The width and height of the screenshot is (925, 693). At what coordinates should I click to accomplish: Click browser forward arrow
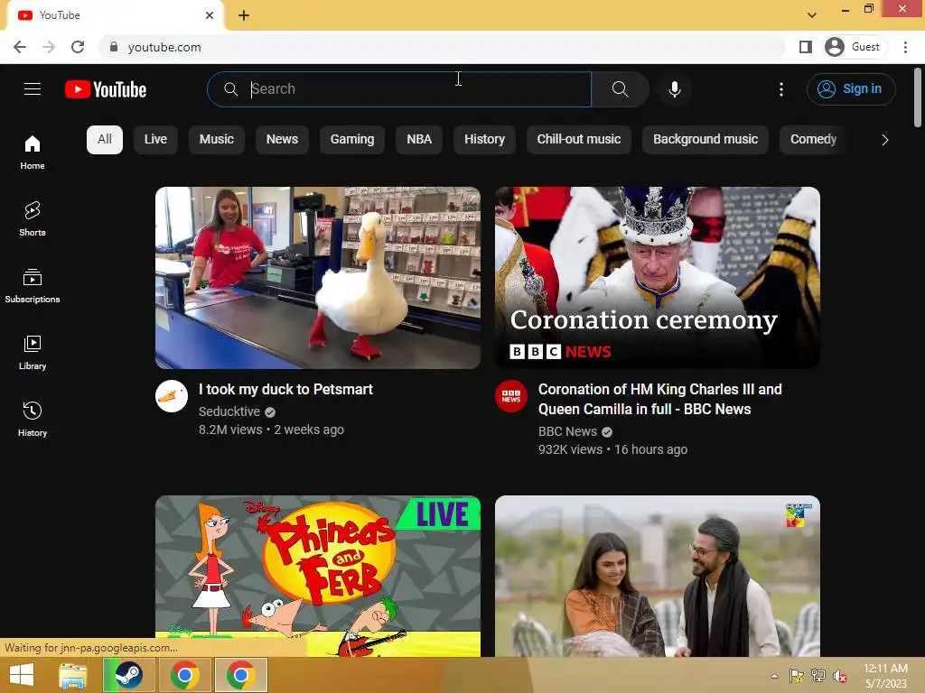[x=49, y=47]
